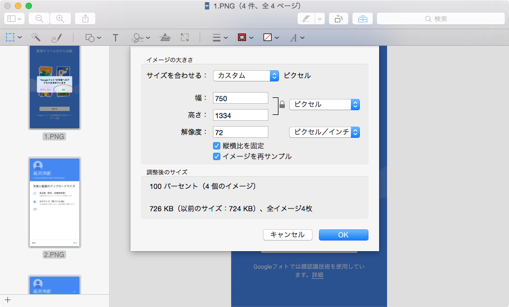The height and width of the screenshot is (307, 509).
Task: Select the partially visible third thumbnail
Action: [54, 285]
